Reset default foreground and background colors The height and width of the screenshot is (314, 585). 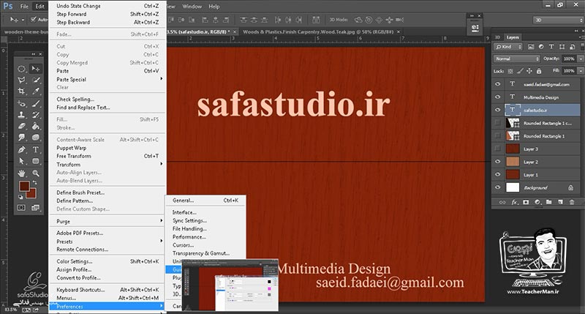pyautogui.click(x=21, y=197)
